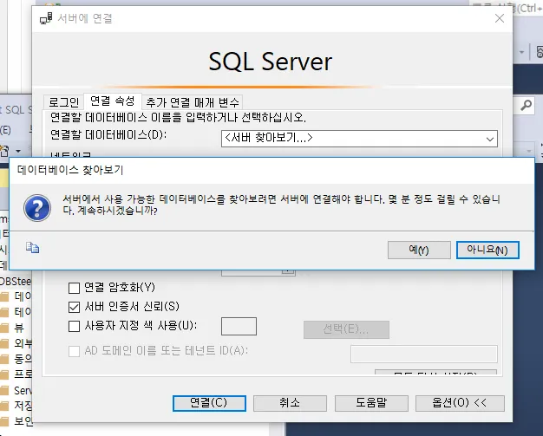Click the AD 도메인 이름 또는 테넌트 ID checkbox
The height and width of the screenshot is (436, 543).
tap(74, 351)
